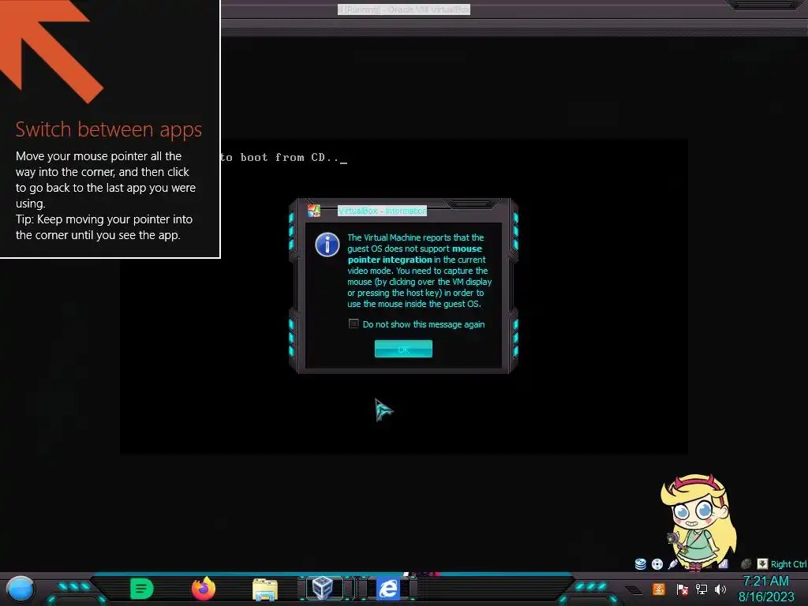The height and width of the screenshot is (606, 808).
Task: Open the Java tray icon
Action: click(659, 589)
